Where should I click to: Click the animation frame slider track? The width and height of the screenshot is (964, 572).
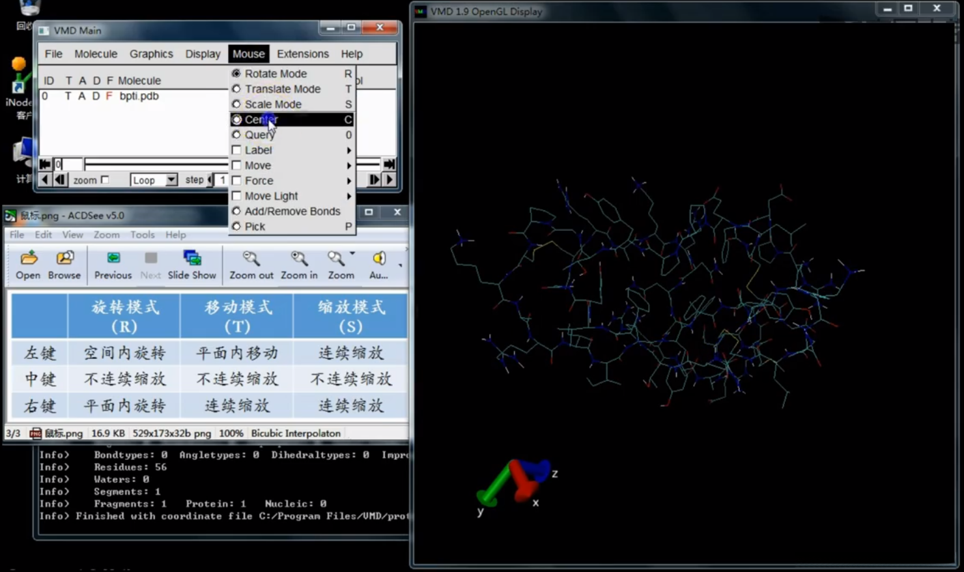(156, 164)
